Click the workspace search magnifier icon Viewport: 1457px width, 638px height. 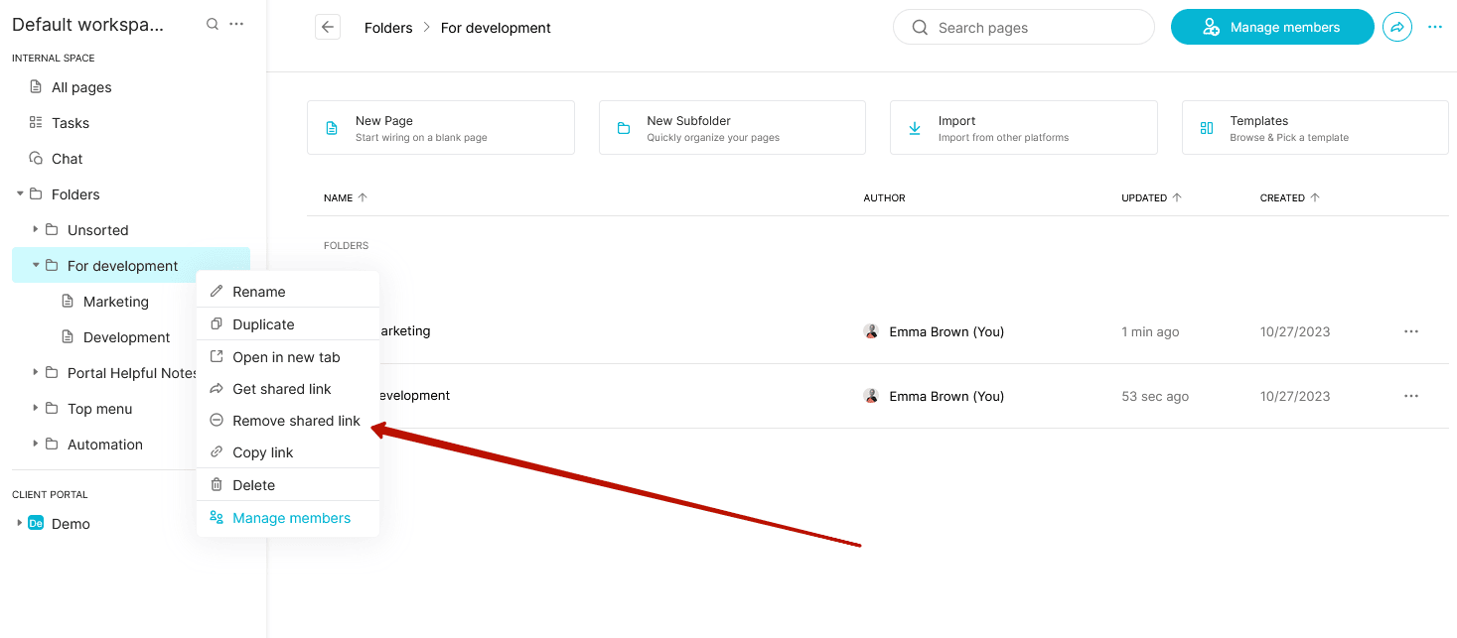[x=212, y=24]
